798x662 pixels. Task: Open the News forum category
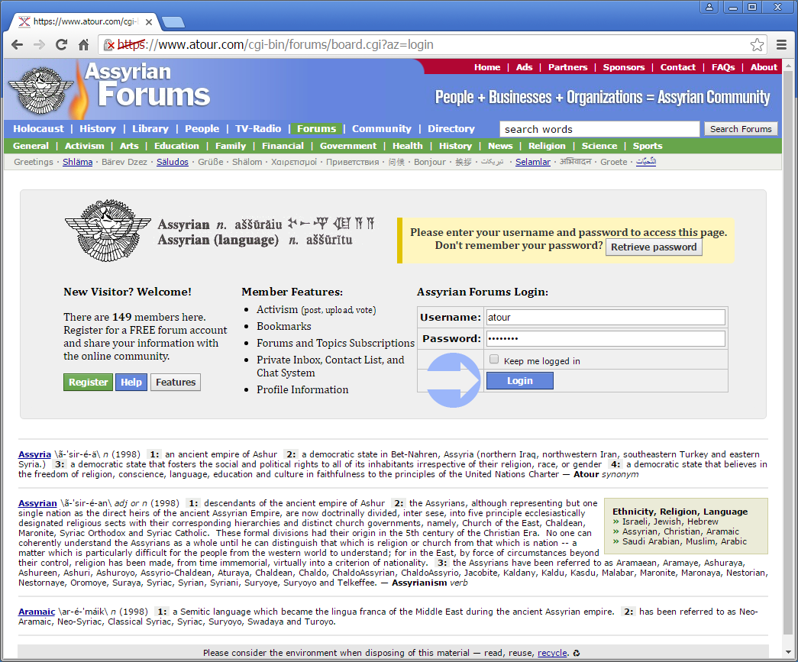tap(500, 146)
